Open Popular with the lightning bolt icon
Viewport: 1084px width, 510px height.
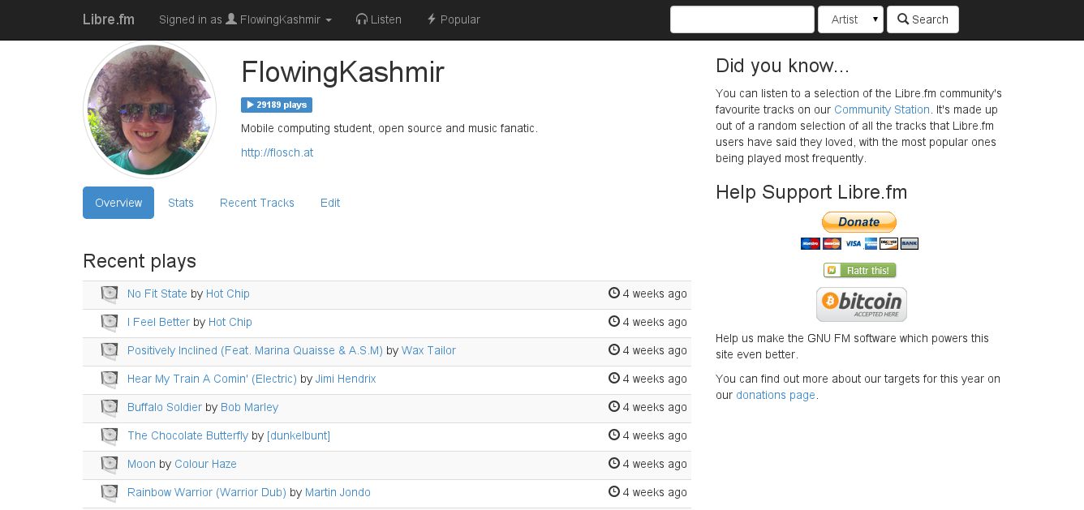(454, 19)
